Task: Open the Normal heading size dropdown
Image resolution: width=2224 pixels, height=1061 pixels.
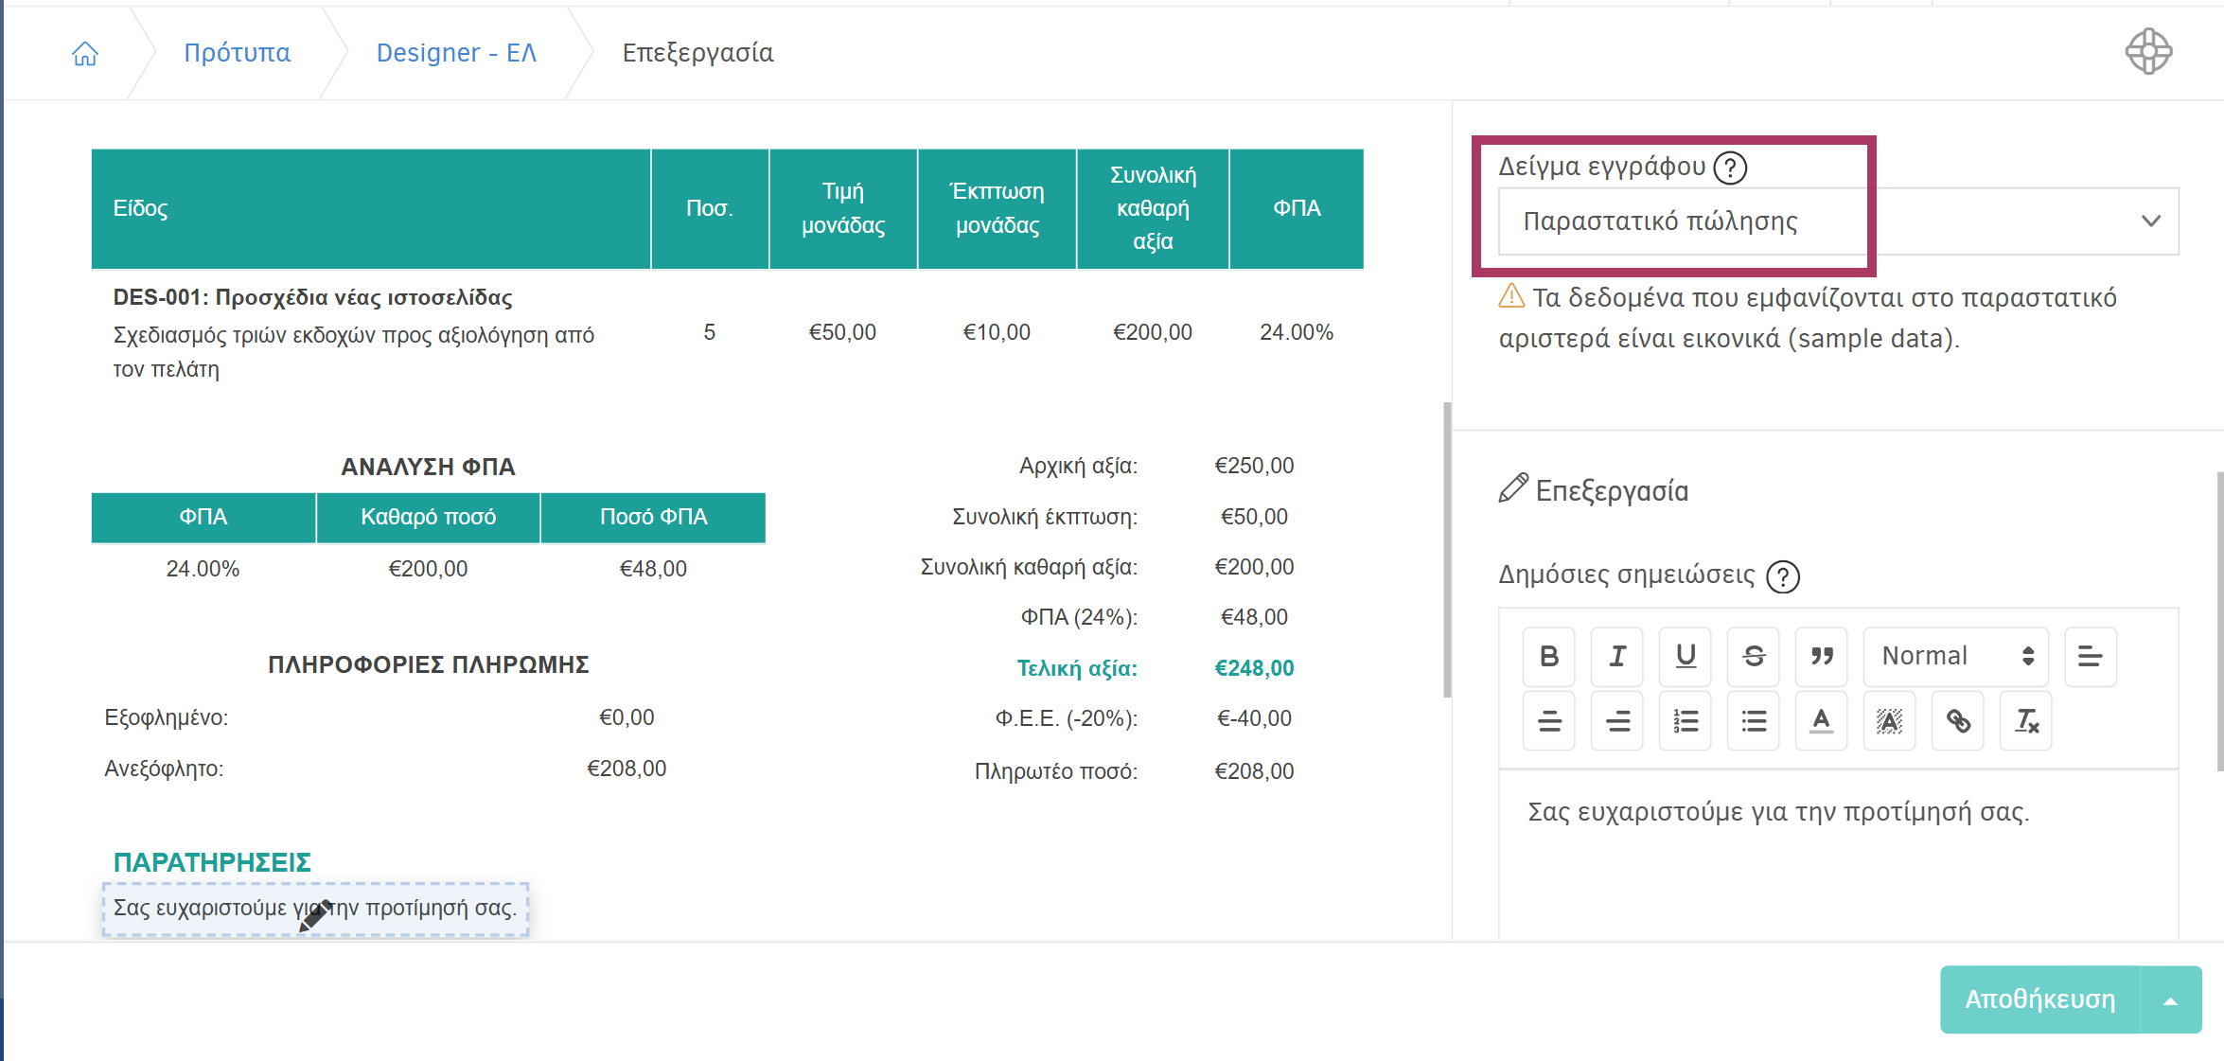Action: 1955,656
